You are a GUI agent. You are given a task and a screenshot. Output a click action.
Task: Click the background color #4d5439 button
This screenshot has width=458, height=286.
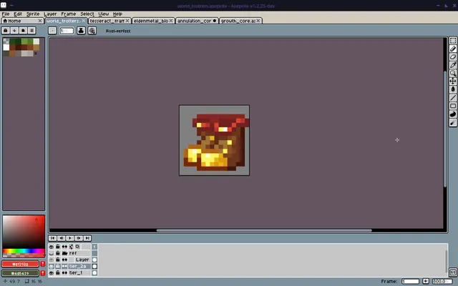pos(20,273)
